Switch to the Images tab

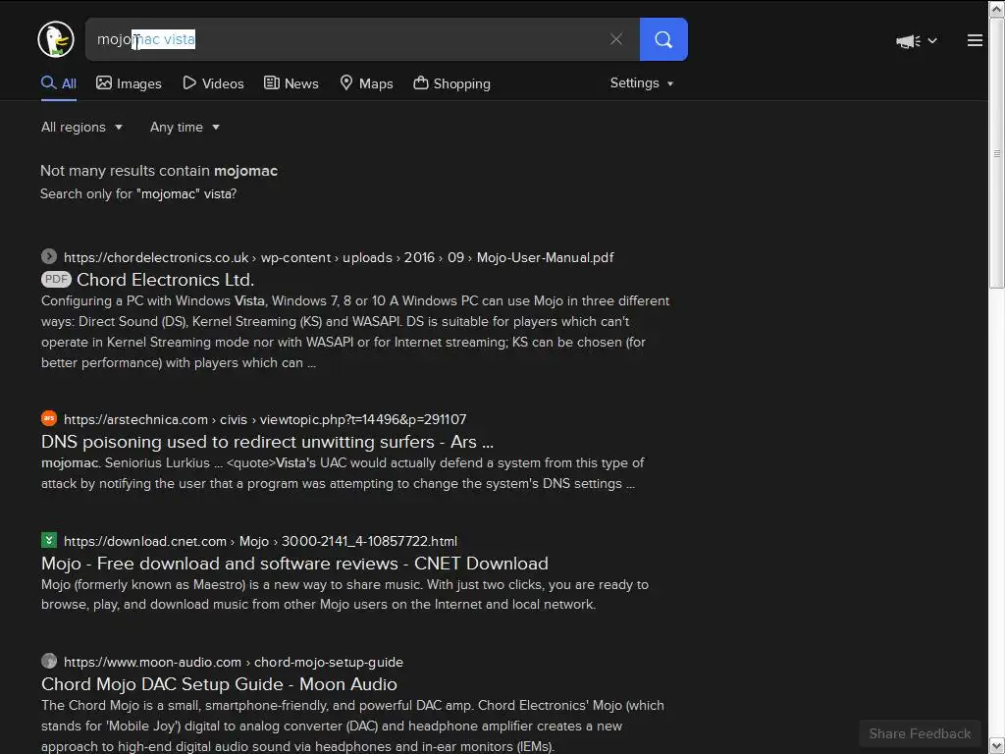(x=129, y=83)
